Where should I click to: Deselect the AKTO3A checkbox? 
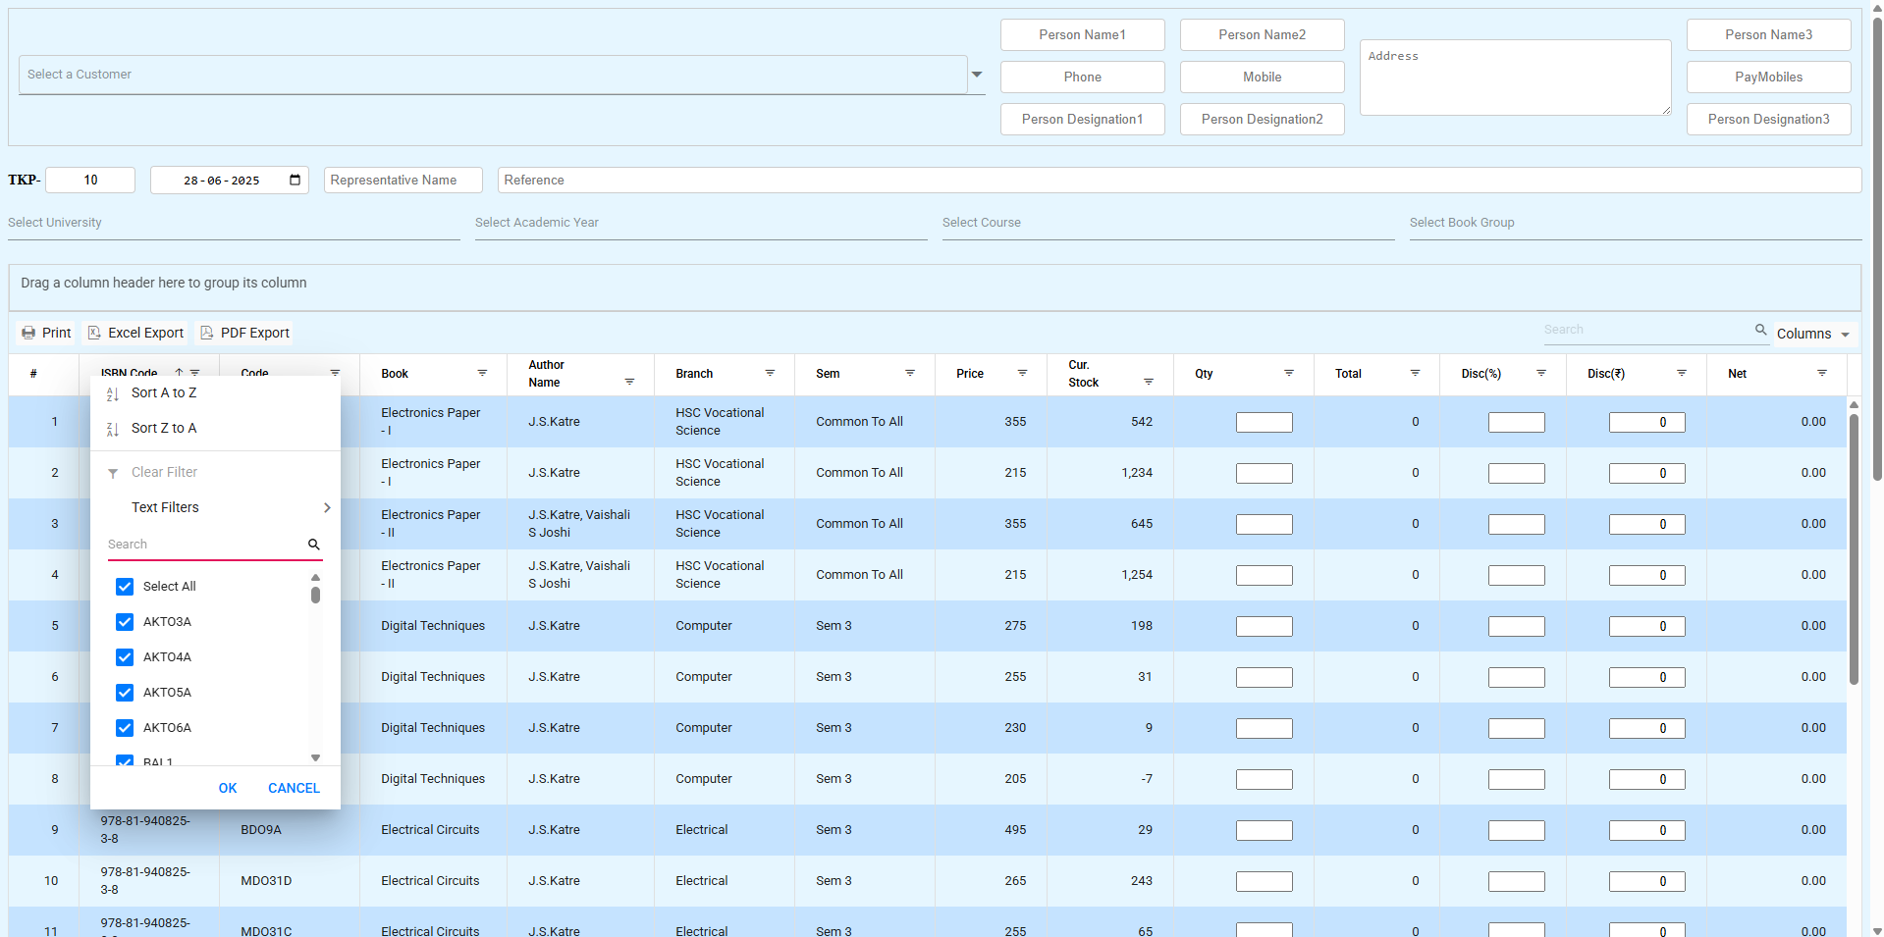point(124,621)
